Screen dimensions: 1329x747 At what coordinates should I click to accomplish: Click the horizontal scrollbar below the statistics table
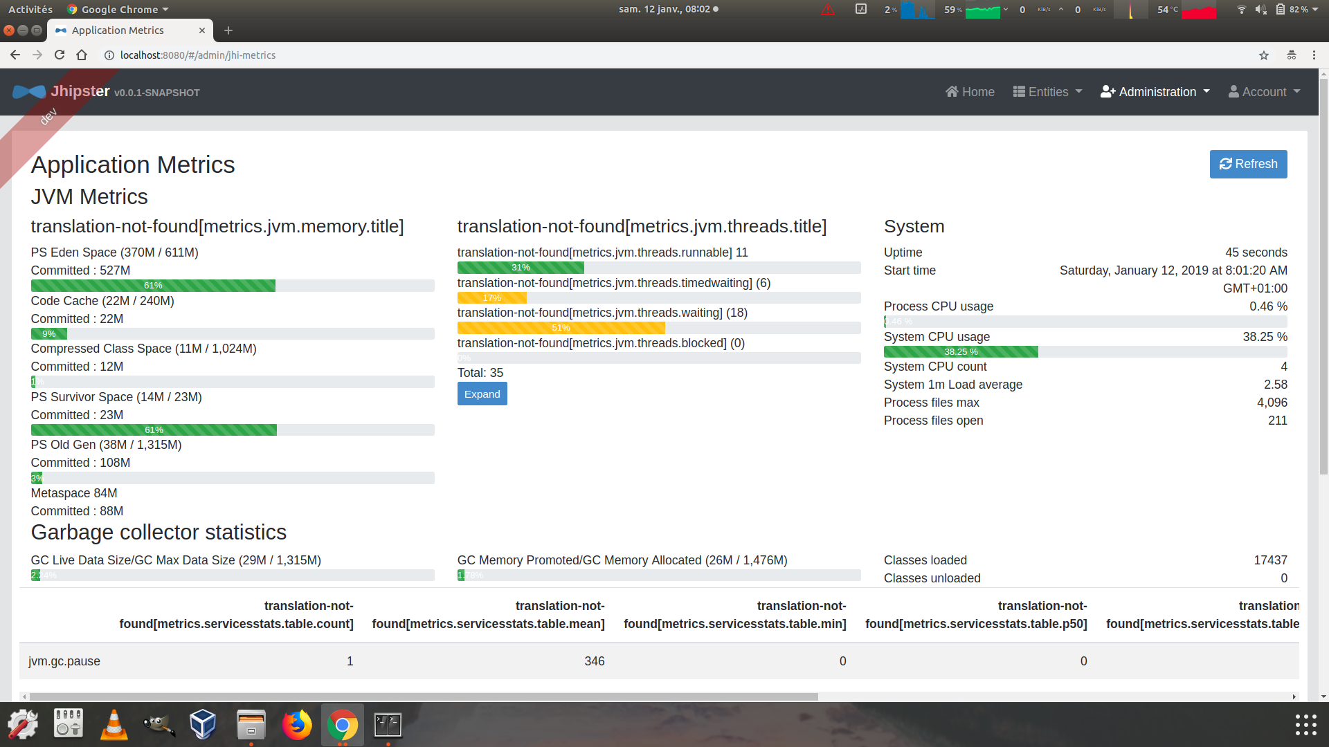(x=415, y=697)
